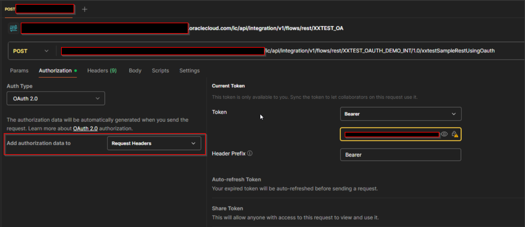Screen dimensions: 525x227
Task: Open the Scripts tab
Action: [x=160, y=71]
